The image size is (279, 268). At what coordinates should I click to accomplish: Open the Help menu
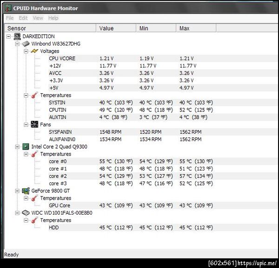pyautogui.click(x=53, y=18)
